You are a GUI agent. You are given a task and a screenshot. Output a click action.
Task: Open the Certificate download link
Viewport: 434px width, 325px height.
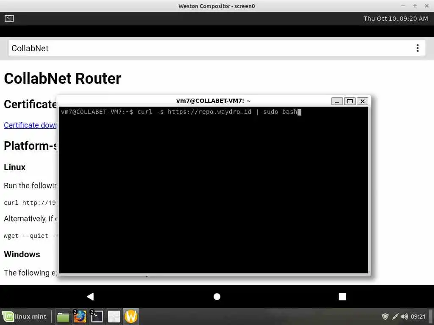[30, 125]
